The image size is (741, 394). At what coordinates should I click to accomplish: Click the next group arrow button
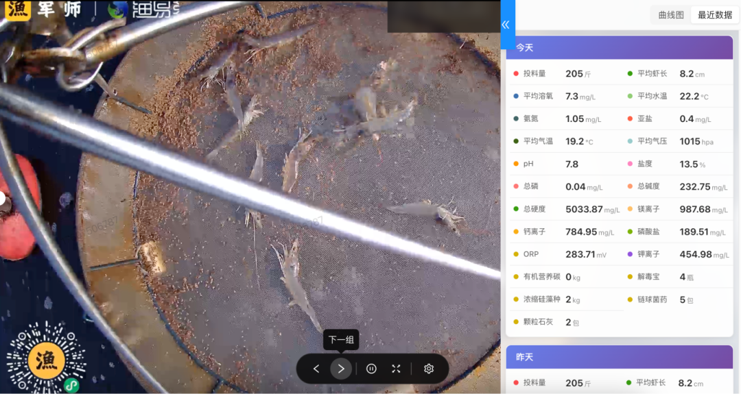[341, 369]
